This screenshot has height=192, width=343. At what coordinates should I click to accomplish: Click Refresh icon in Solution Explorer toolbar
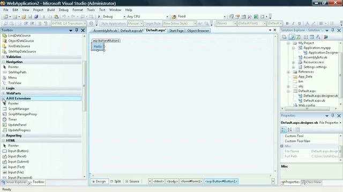tap(298, 37)
